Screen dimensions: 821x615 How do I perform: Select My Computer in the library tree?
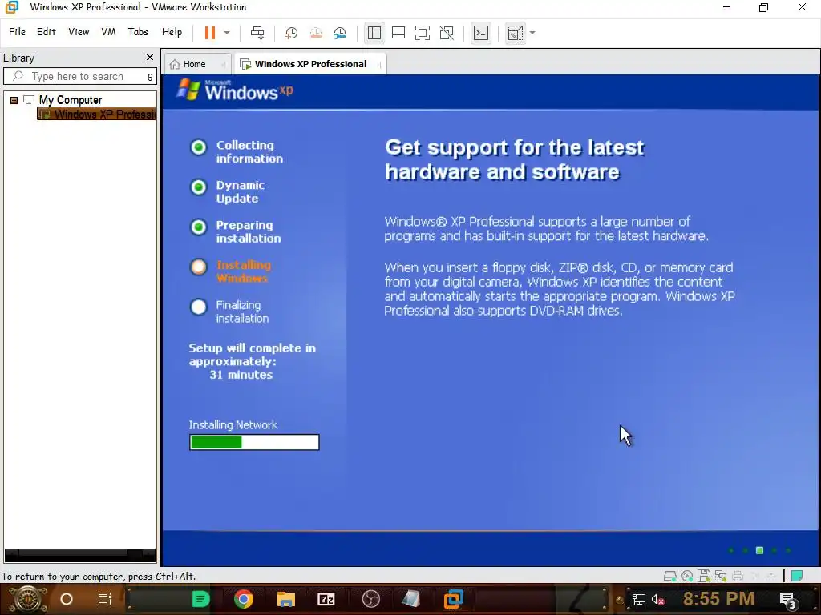[71, 100]
